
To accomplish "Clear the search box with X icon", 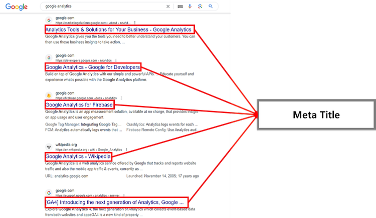I will click(168, 6).
